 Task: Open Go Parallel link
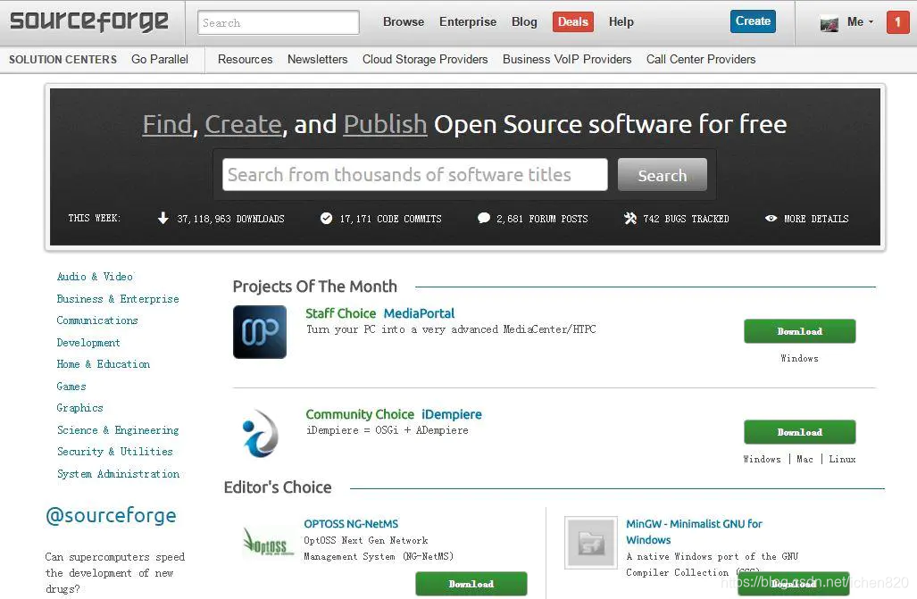(x=160, y=60)
